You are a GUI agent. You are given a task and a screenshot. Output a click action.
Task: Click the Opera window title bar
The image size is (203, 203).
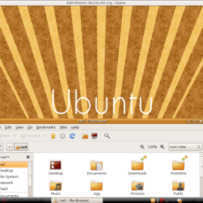[x=101, y=3]
